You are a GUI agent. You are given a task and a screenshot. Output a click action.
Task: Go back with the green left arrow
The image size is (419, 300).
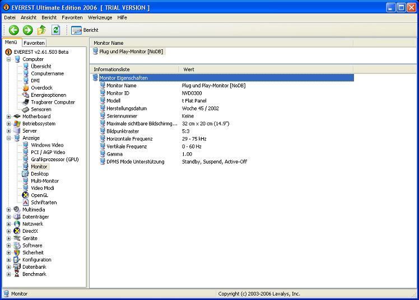(x=13, y=30)
